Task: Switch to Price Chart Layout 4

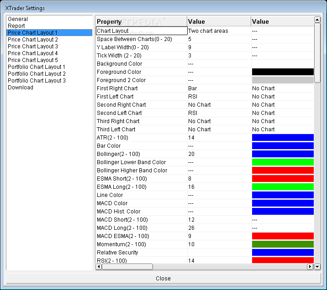Action: click(x=33, y=53)
